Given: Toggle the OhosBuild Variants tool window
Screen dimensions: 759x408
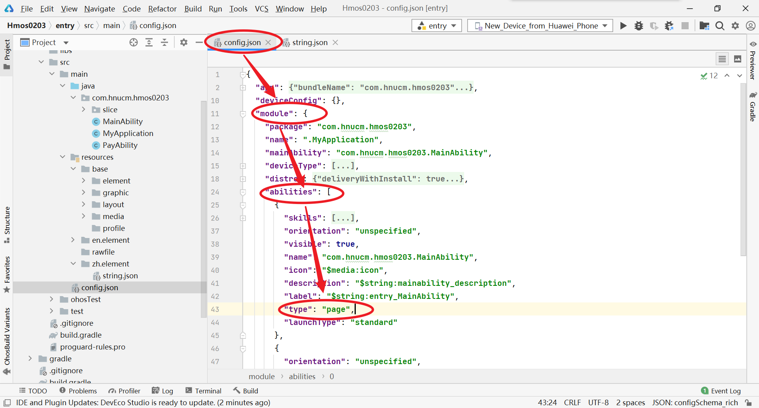Looking at the screenshot, I should pyautogui.click(x=7, y=341).
